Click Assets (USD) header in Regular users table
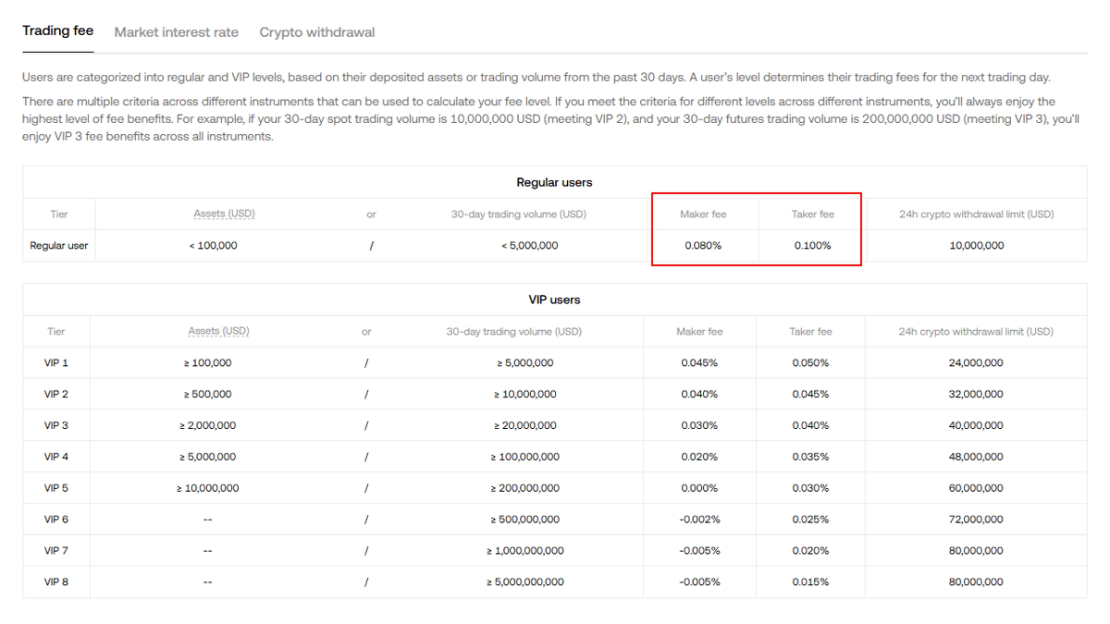Viewport: 1110px width, 624px height. (x=224, y=214)
